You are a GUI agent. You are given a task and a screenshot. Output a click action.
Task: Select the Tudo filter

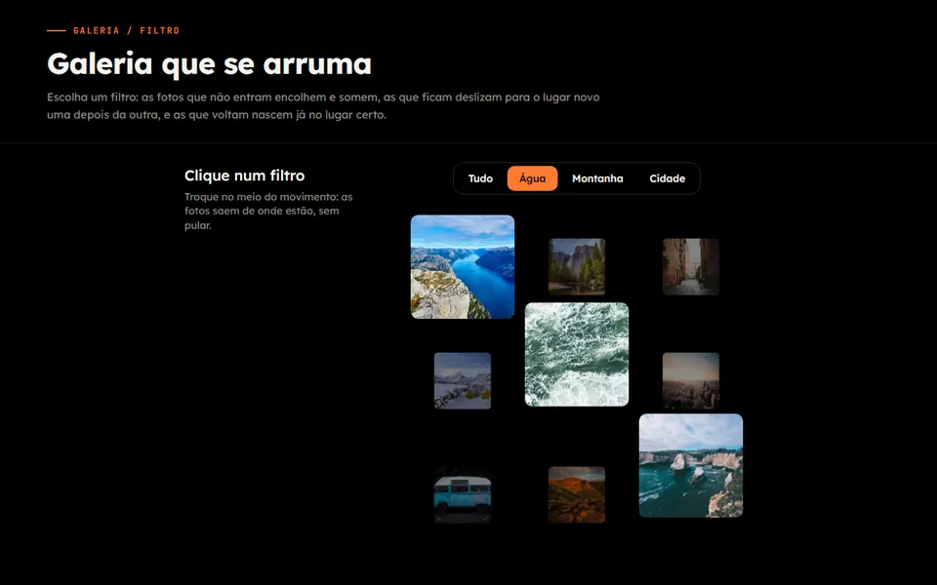pyautogui.click(x=480, y=178)
